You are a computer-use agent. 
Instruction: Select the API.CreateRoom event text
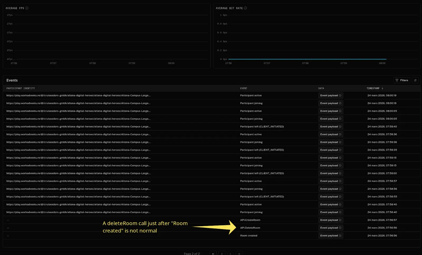tap(250, 220)
